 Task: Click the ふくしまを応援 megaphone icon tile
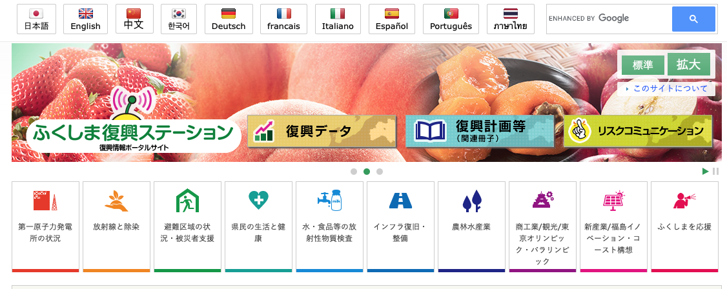click(x=685, y=226)
